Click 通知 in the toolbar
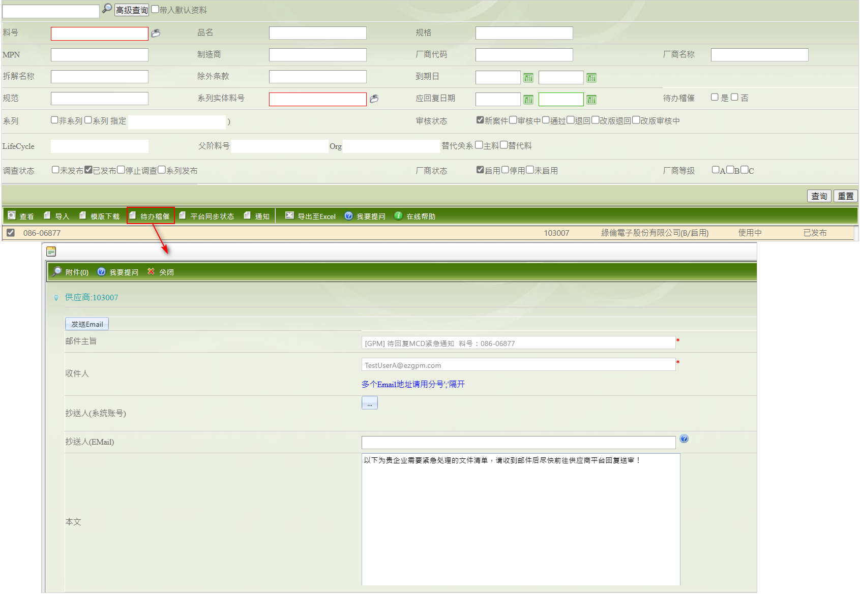The image size is (860, 594). 257,216
